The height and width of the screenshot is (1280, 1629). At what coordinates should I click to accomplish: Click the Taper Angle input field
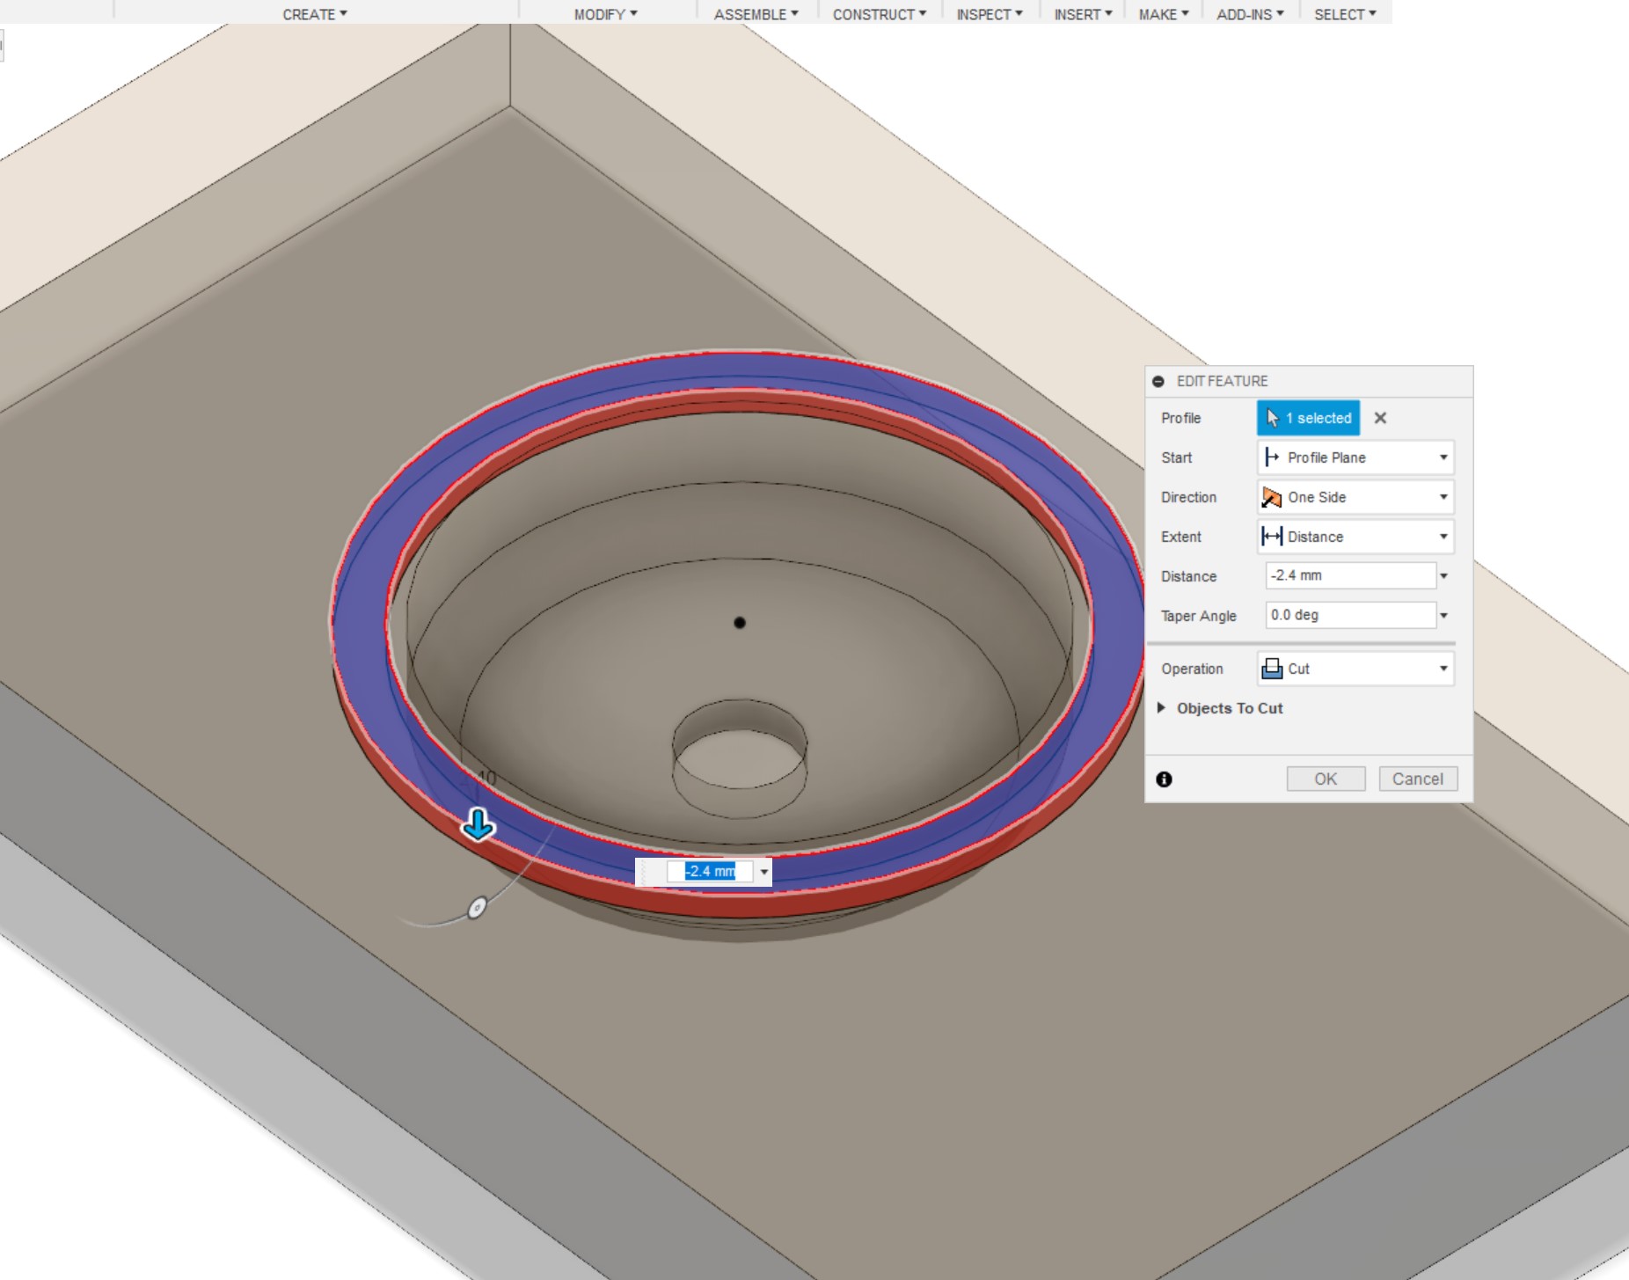[1349, 615]
